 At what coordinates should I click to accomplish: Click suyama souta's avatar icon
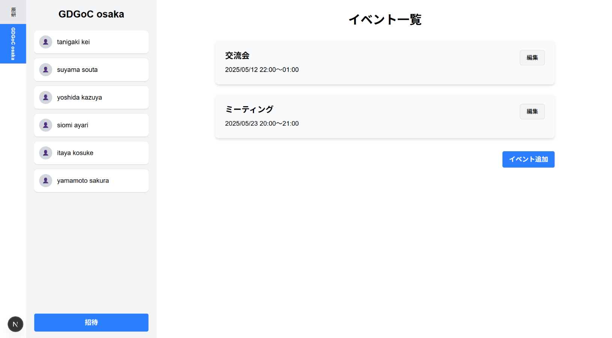[45, 70]
